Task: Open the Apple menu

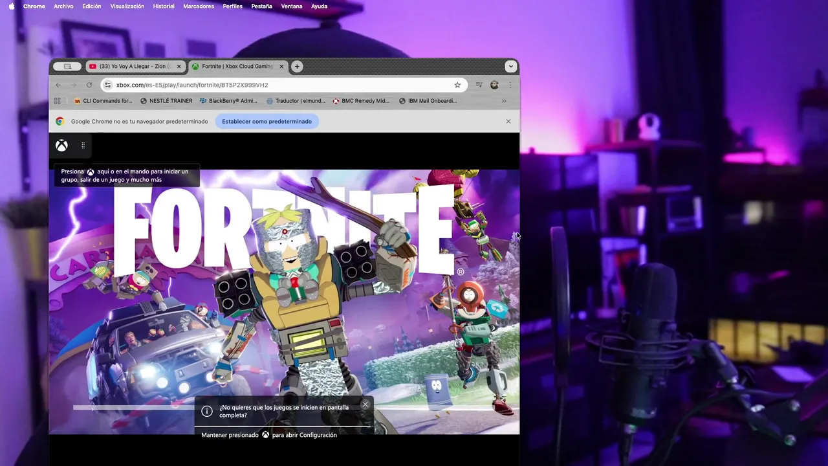Action: (11, 6)
